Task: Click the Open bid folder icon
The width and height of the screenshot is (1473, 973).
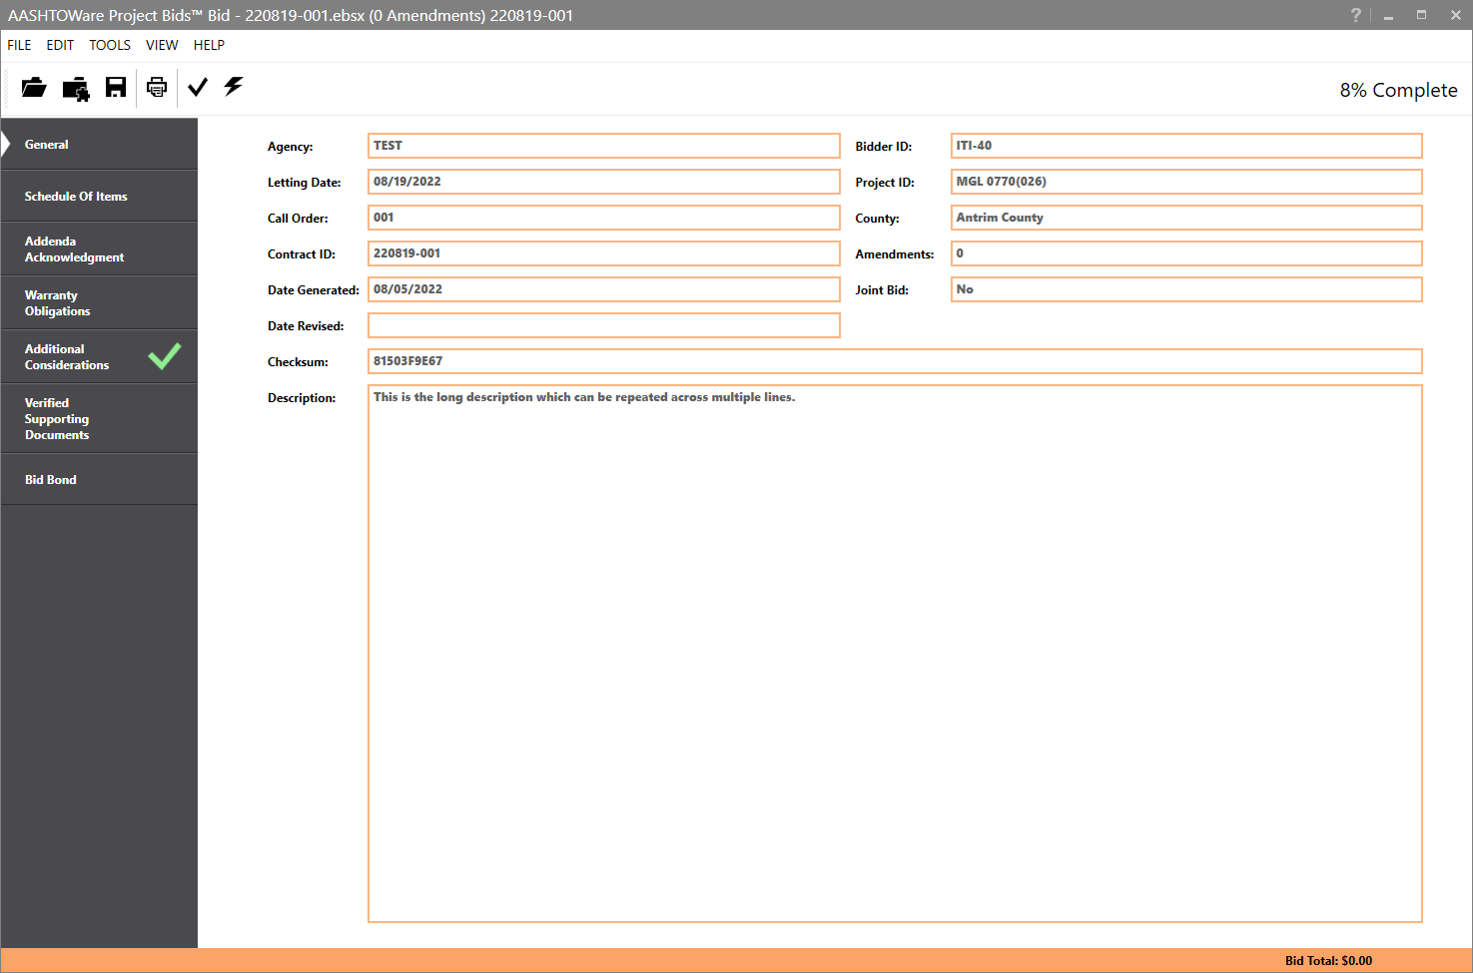Action: [x=34, y=88]
